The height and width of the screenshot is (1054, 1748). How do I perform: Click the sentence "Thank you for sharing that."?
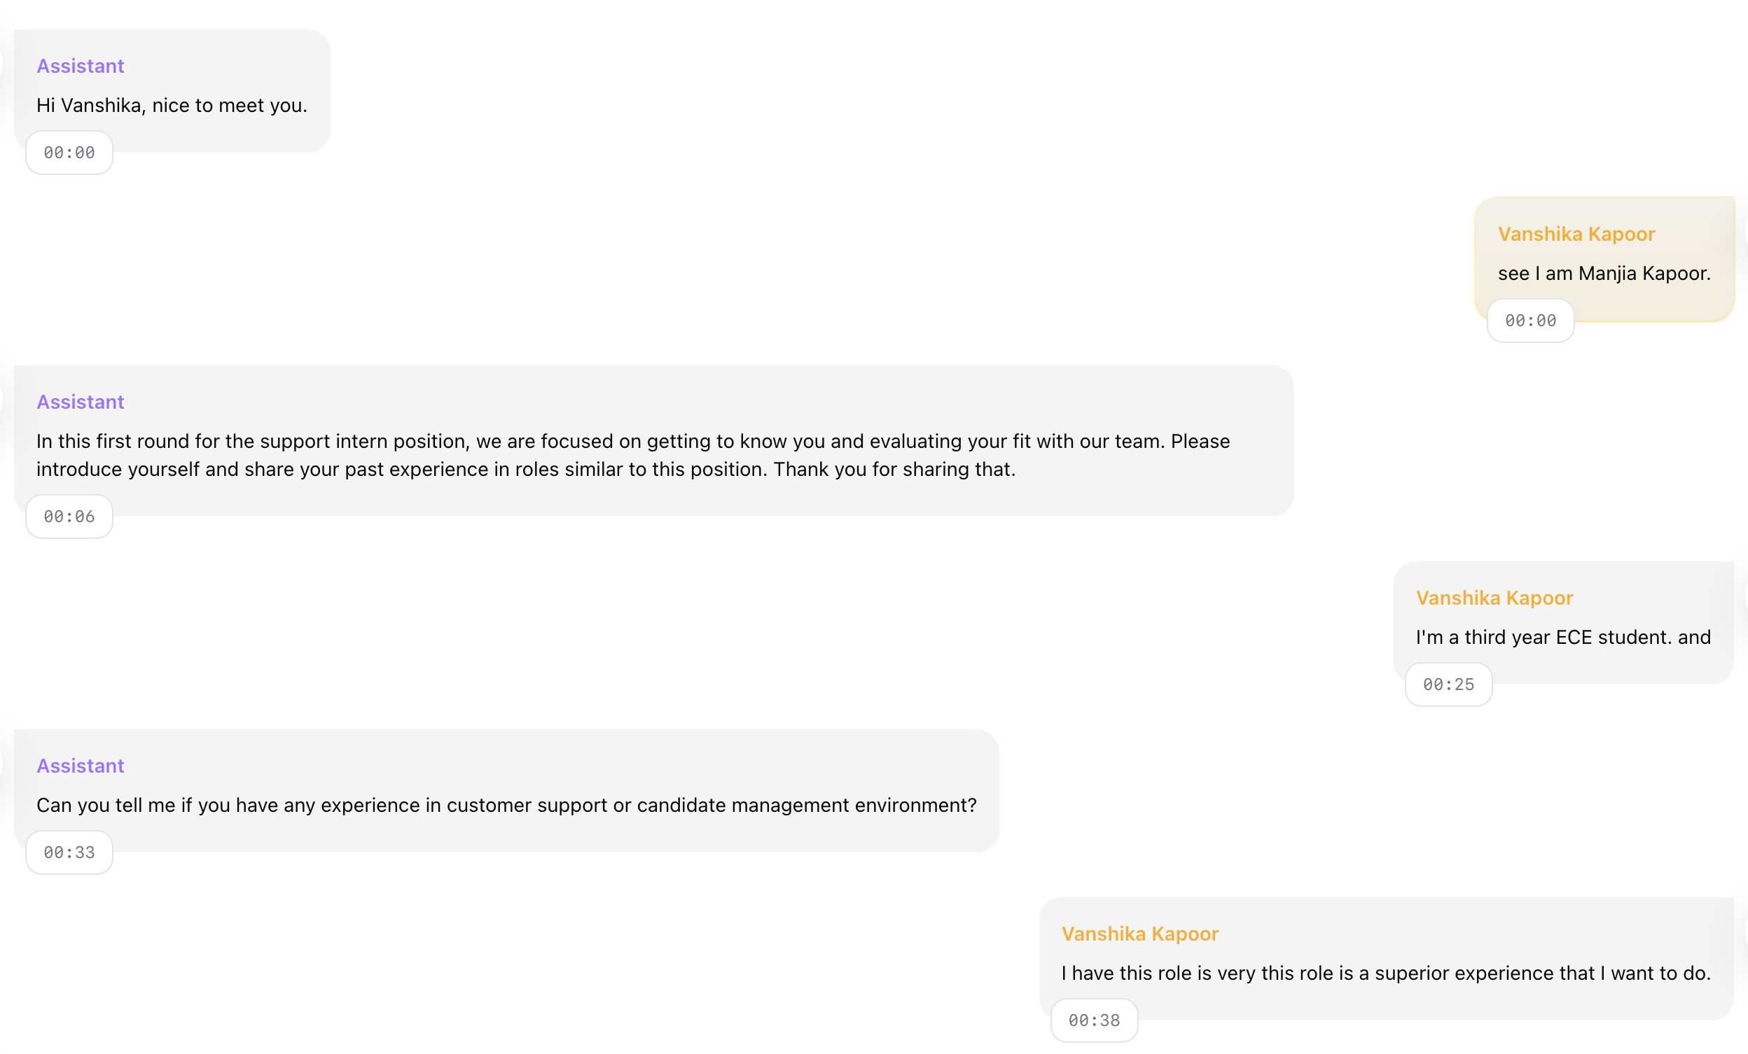point(894,469)
